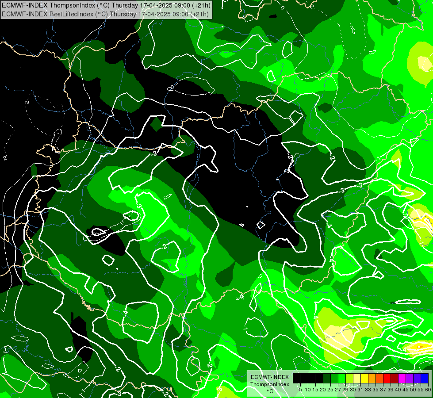
Task: Click the legend tick value '5'
Action: (300, 390)
